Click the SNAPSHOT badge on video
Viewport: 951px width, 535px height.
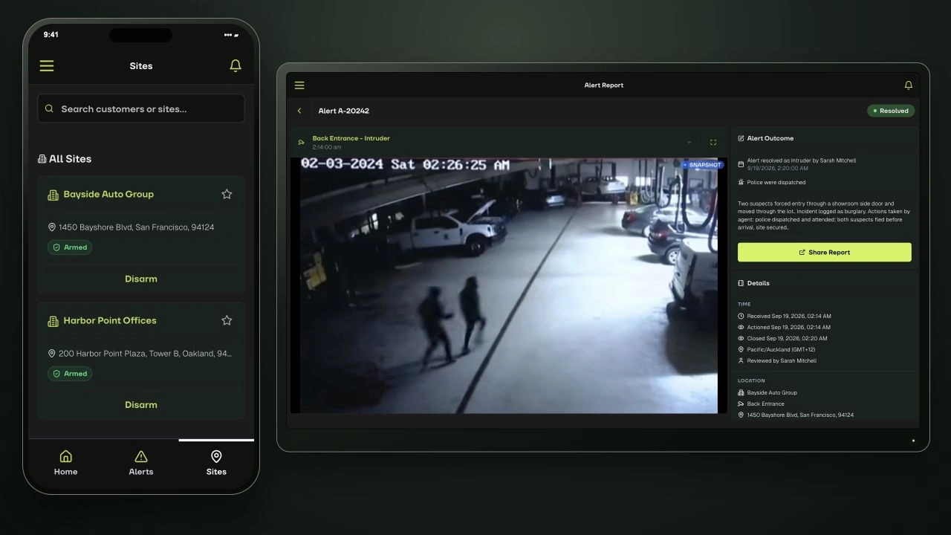702,165
